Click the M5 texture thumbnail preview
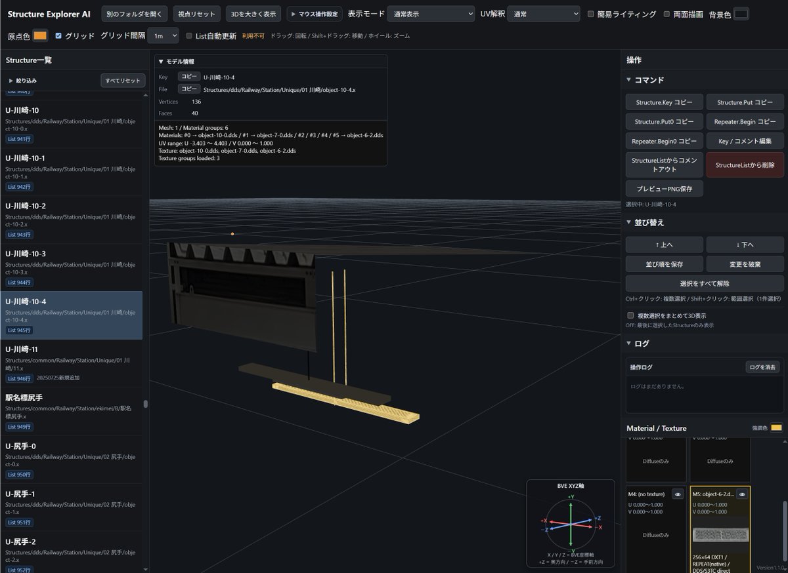 [x=720, y=535]
